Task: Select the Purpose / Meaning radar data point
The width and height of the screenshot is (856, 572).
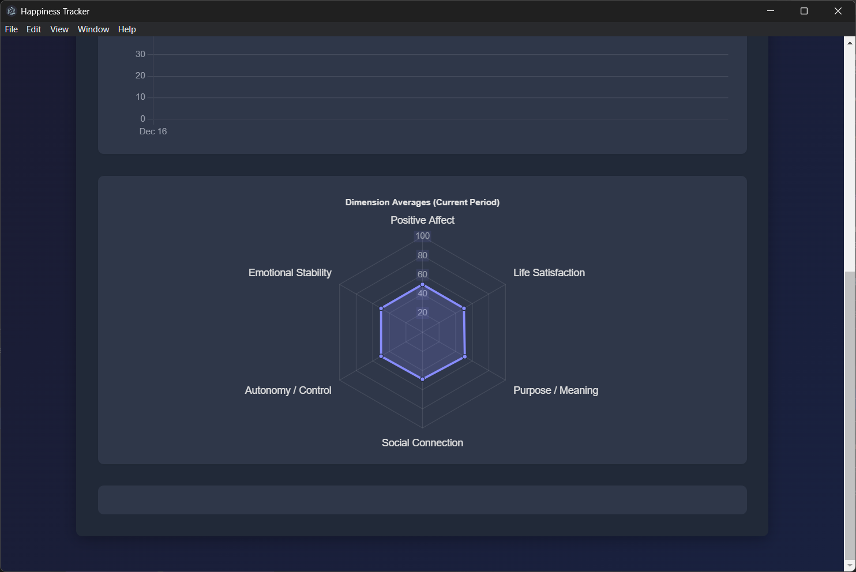Action: tap(465, 357)
